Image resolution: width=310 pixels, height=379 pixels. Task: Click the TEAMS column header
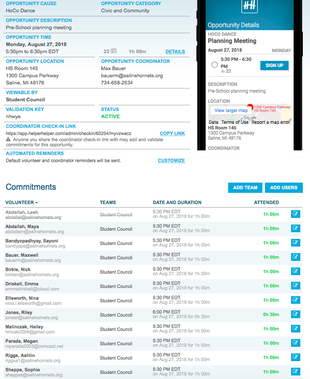tap(108, 203)
